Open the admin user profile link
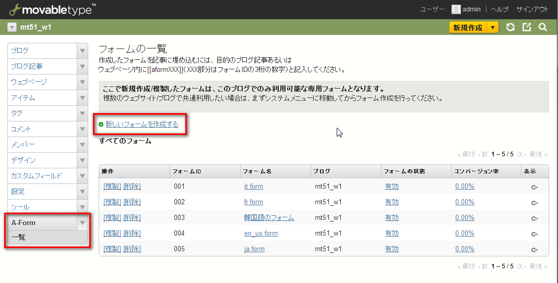The height and width of the screenshot is (283, 558). point(471,9)
